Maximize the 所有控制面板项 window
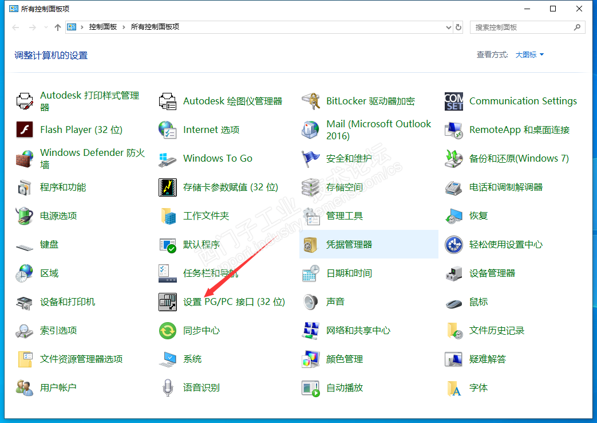597x423 pixels. (553, 9)
